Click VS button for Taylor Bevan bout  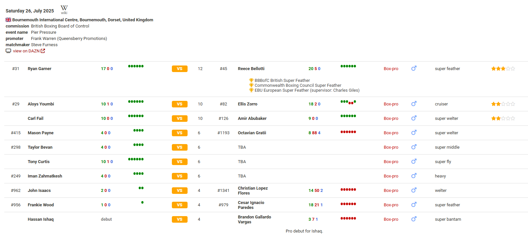pos(180,147)
